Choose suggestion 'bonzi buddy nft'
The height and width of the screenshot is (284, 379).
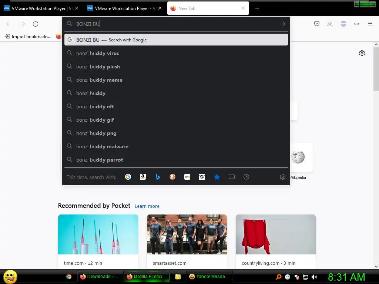(176, 106)
